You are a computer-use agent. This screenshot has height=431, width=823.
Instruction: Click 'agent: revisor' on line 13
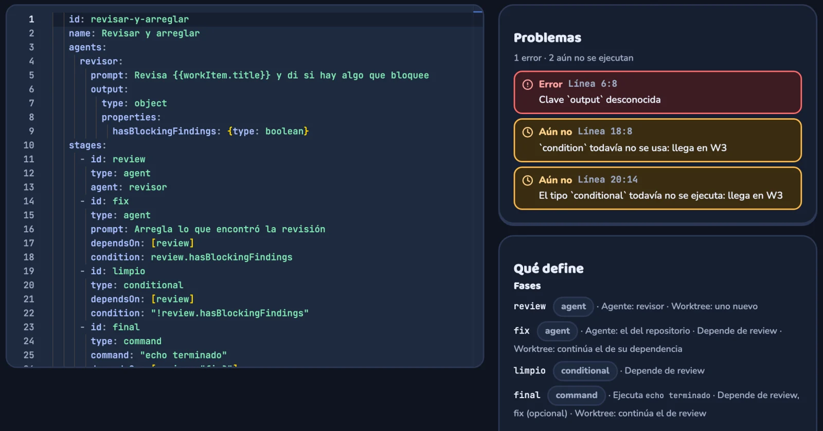tap(129, 188)
